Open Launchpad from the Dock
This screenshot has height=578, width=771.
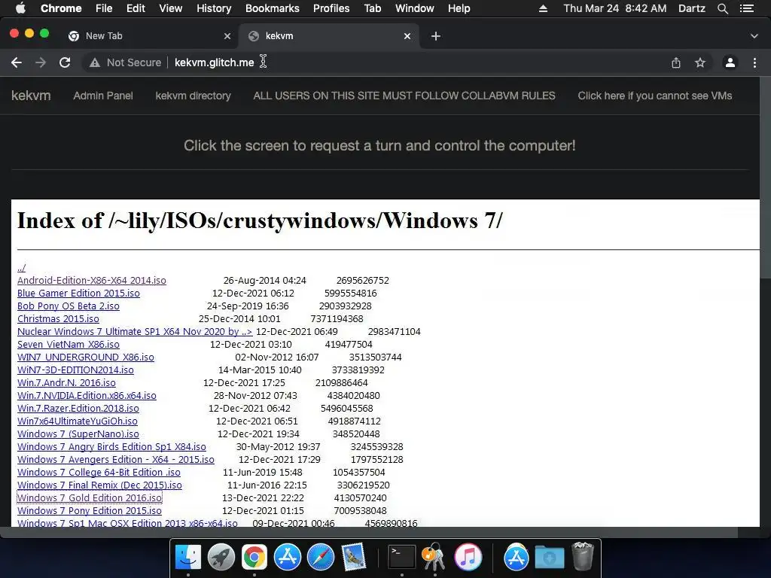[221, 557]
